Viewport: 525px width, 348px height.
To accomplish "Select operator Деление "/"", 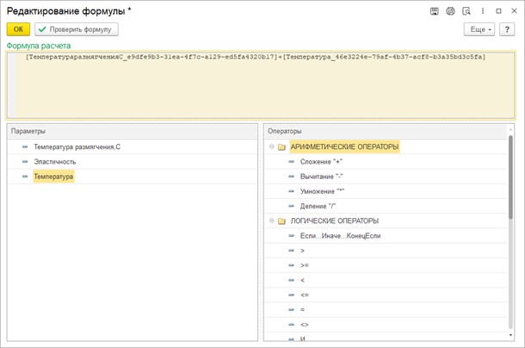I will coord(318,206).
